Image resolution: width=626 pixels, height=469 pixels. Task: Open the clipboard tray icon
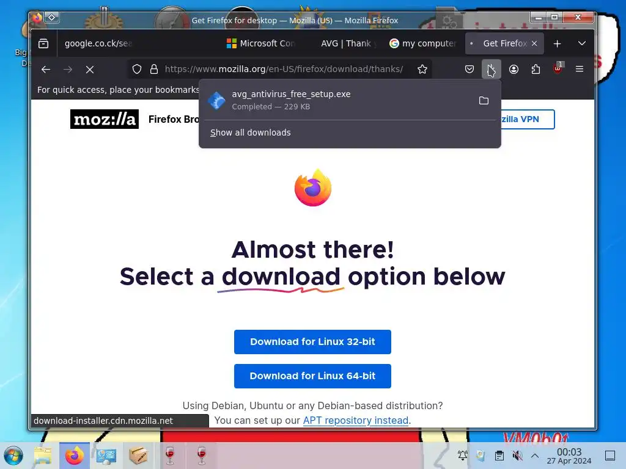point(499,456)
